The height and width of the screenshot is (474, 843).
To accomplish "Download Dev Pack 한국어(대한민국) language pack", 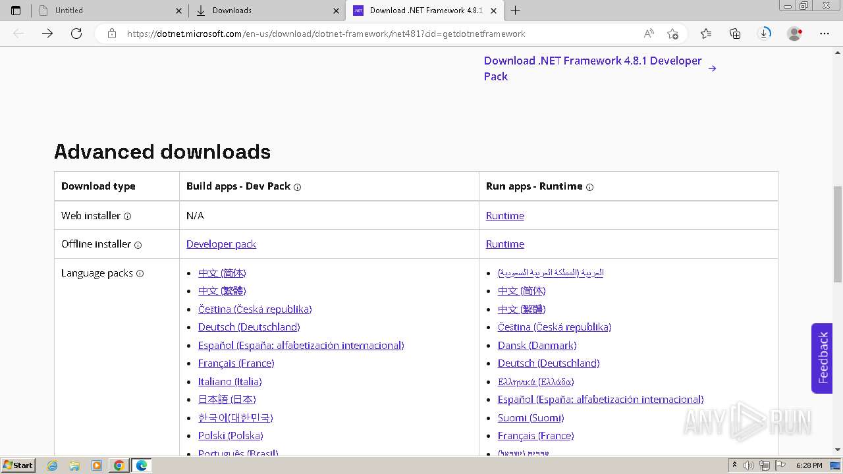I will pyautogui.click(x=236, y=418).
